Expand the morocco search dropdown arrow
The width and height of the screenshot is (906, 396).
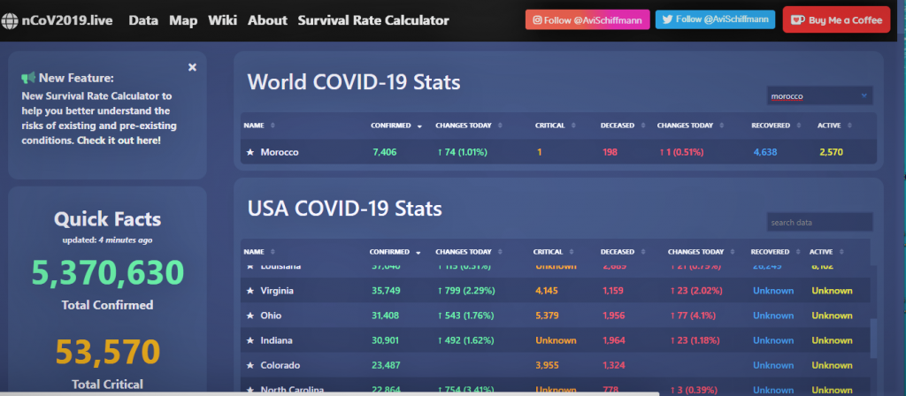864,95
